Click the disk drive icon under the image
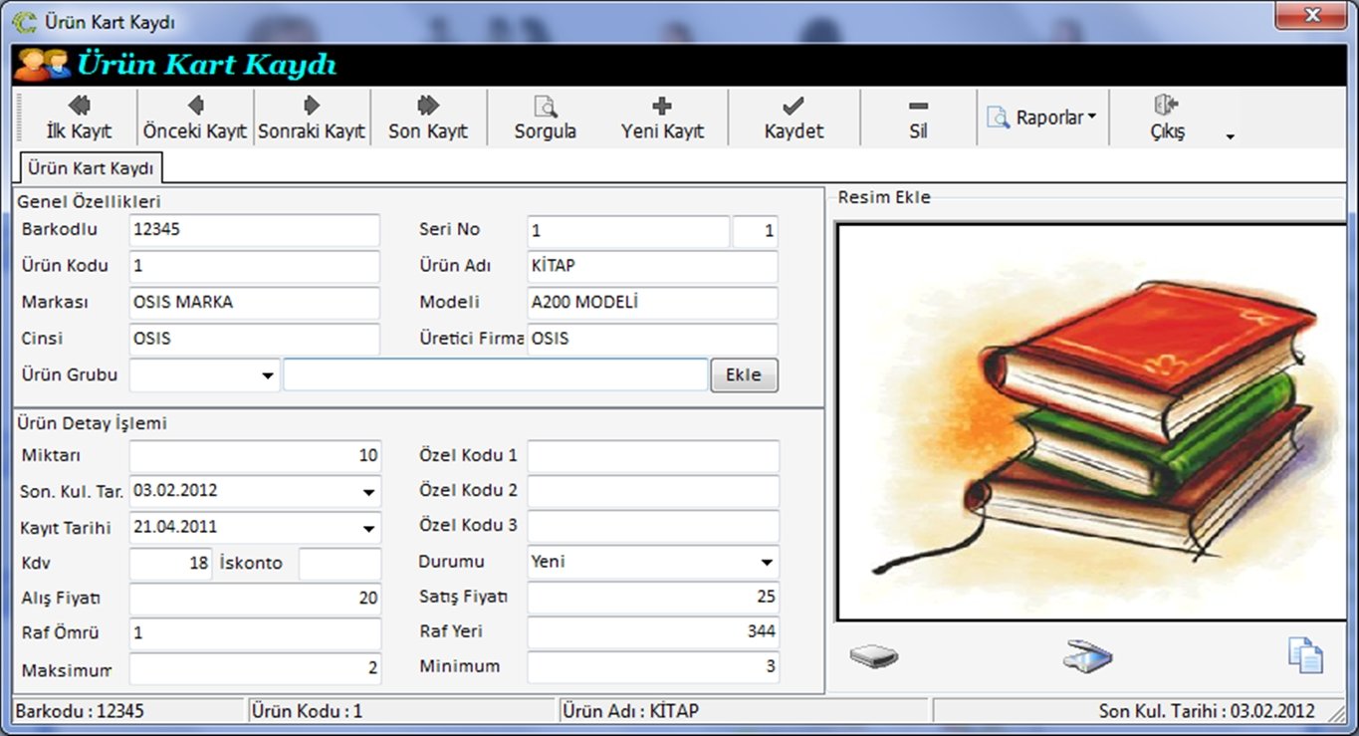1359x736 pixels. (874, 656)
